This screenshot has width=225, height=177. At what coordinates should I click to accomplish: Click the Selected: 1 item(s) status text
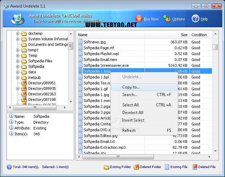coord(55,167)
